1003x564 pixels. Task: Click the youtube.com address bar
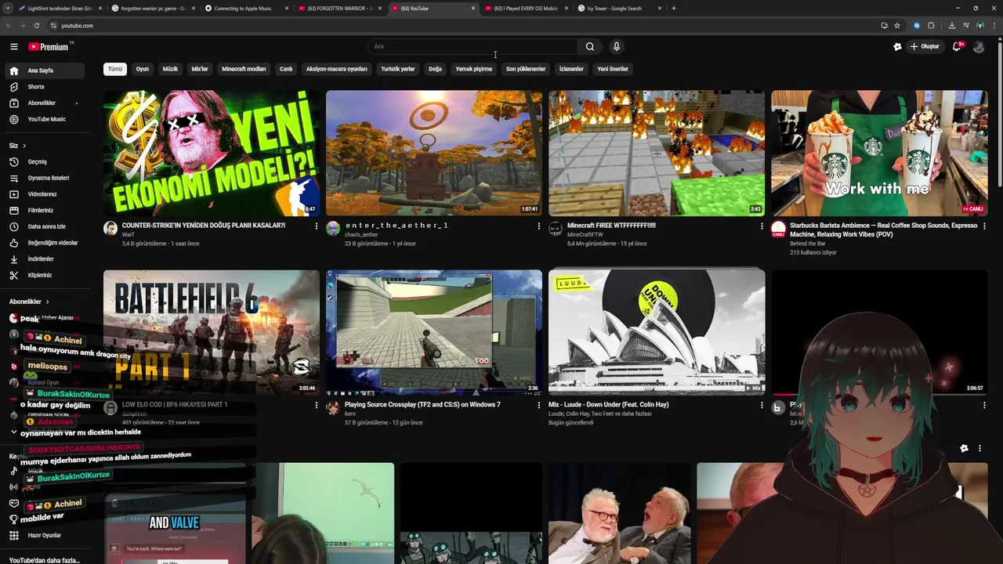462,26
